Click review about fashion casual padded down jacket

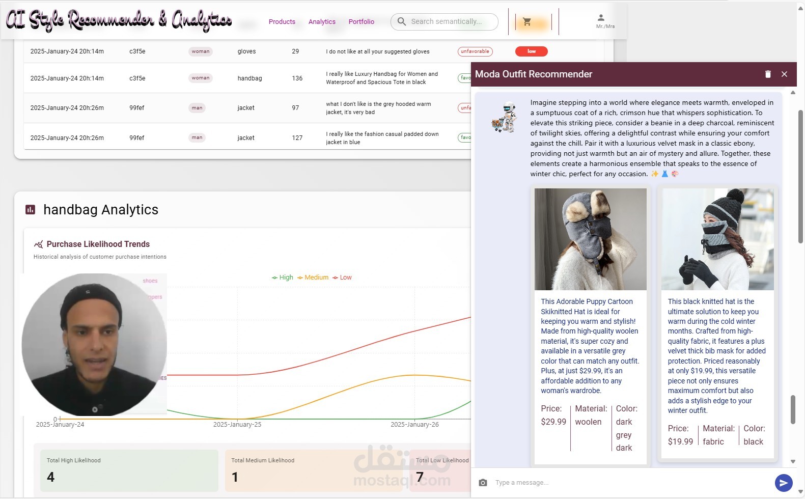(x=382, y=138)
